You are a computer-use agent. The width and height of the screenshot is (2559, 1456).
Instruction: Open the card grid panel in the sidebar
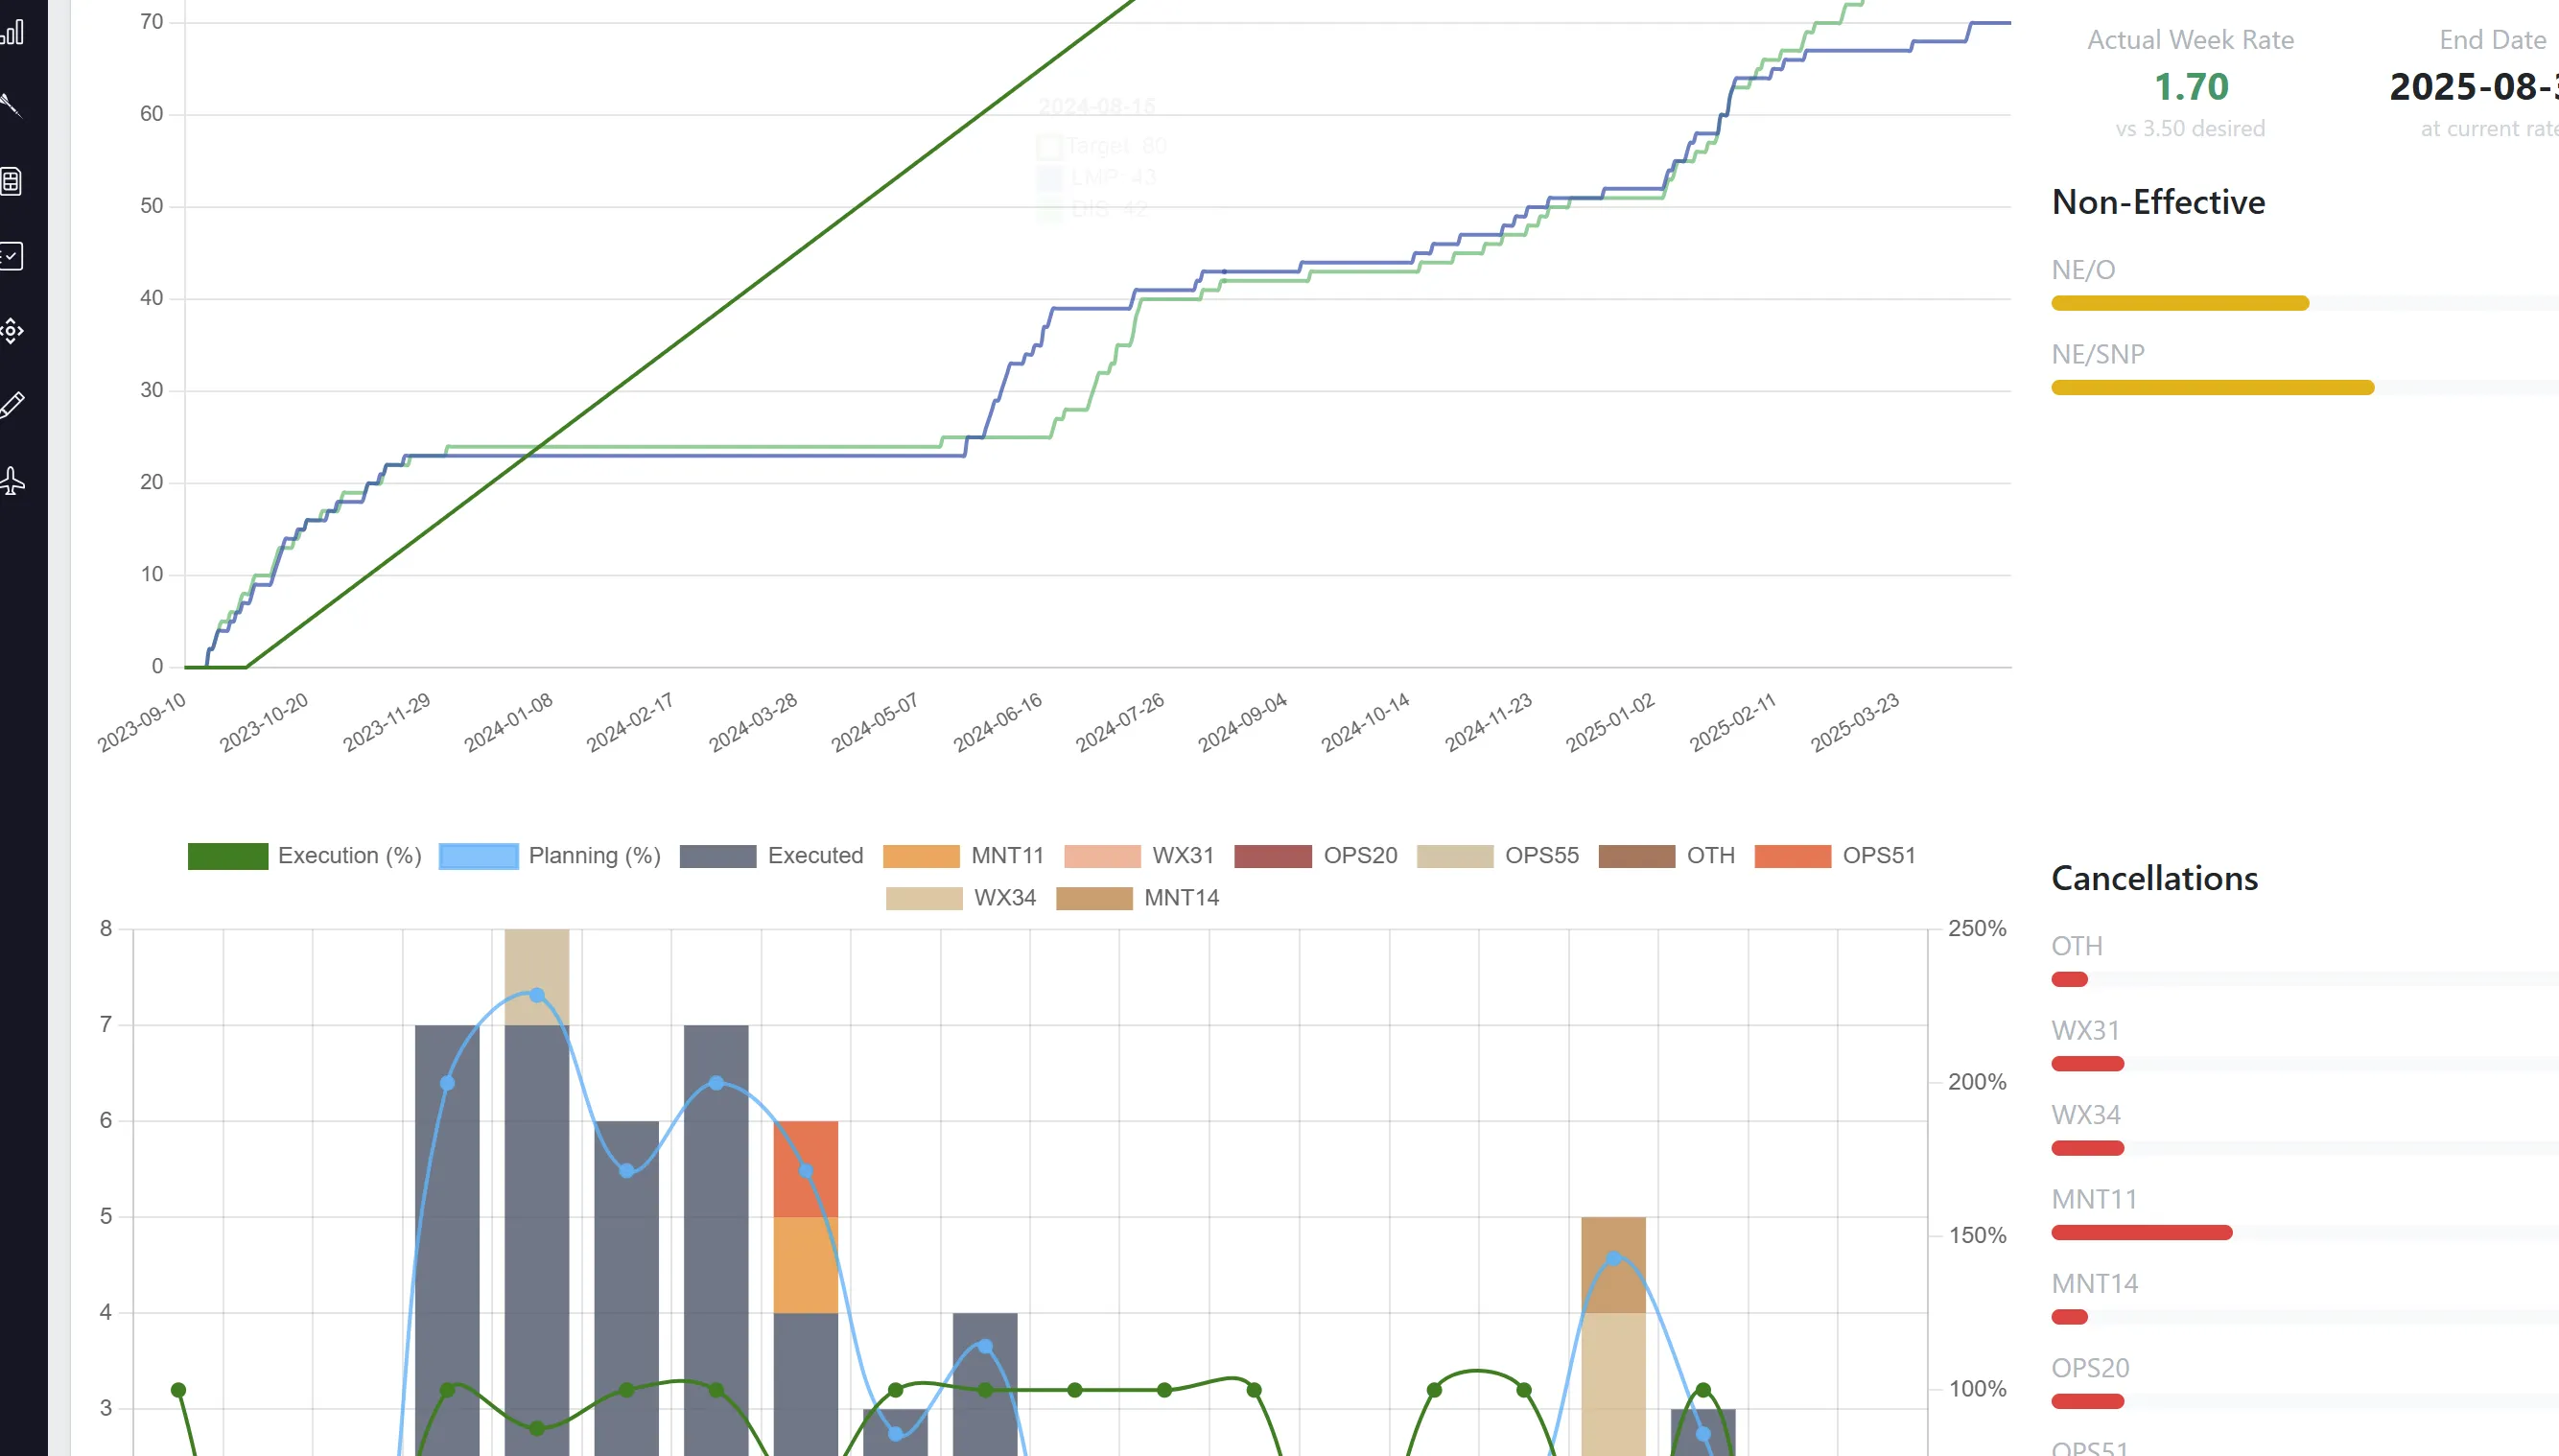point(12,181)
